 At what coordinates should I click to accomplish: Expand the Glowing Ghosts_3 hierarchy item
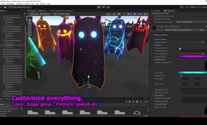click(x=2, y=27)
